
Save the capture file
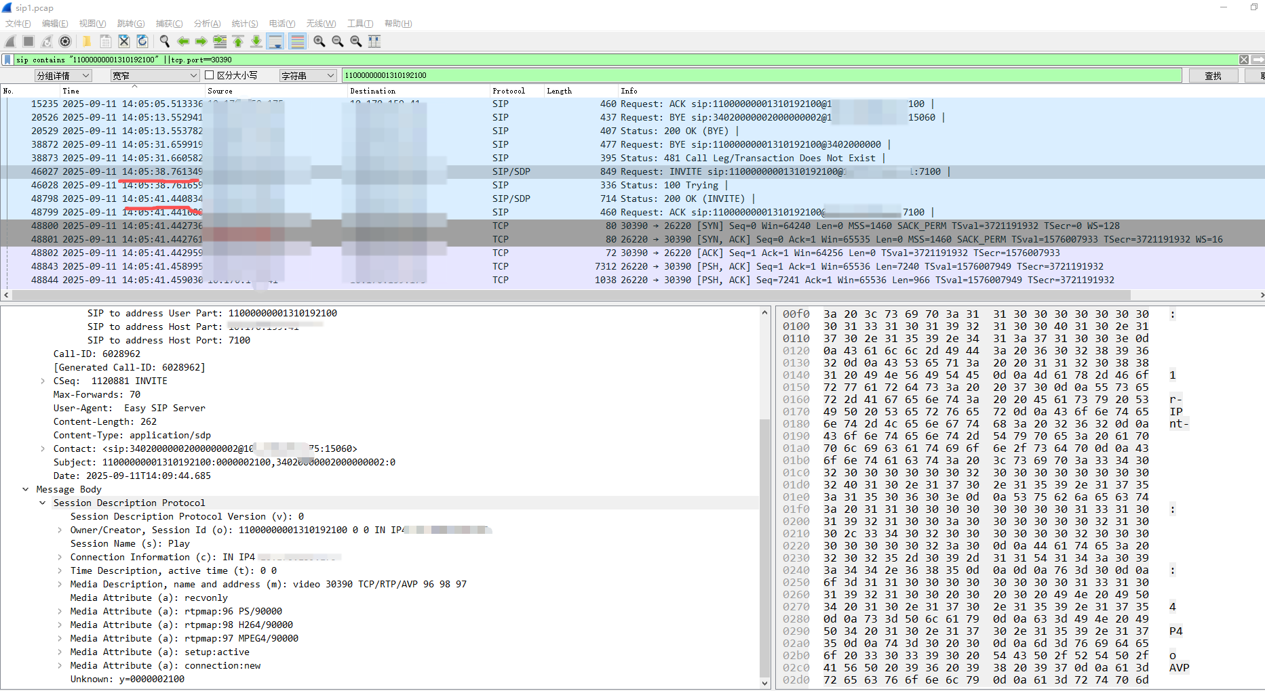pyautogui.click(x=105, y=41)
